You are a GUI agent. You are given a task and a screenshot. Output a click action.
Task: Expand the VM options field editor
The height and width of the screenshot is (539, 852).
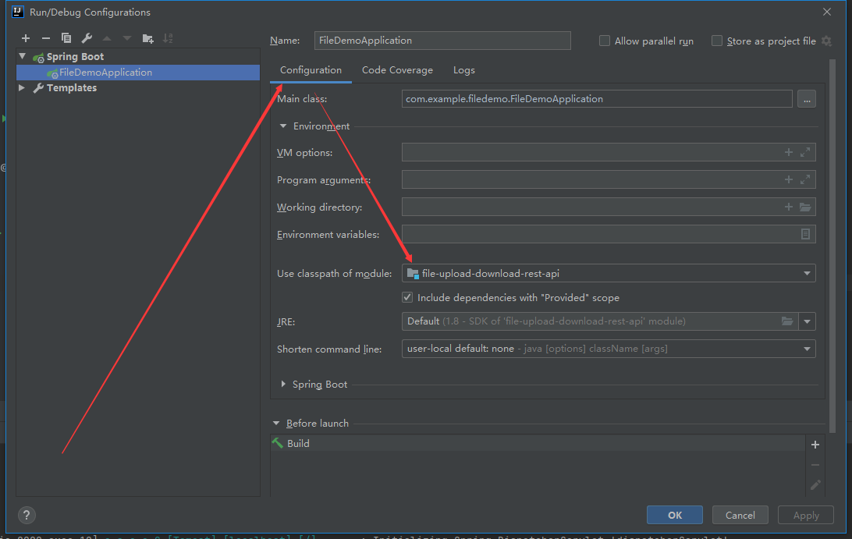click(805, 153)
